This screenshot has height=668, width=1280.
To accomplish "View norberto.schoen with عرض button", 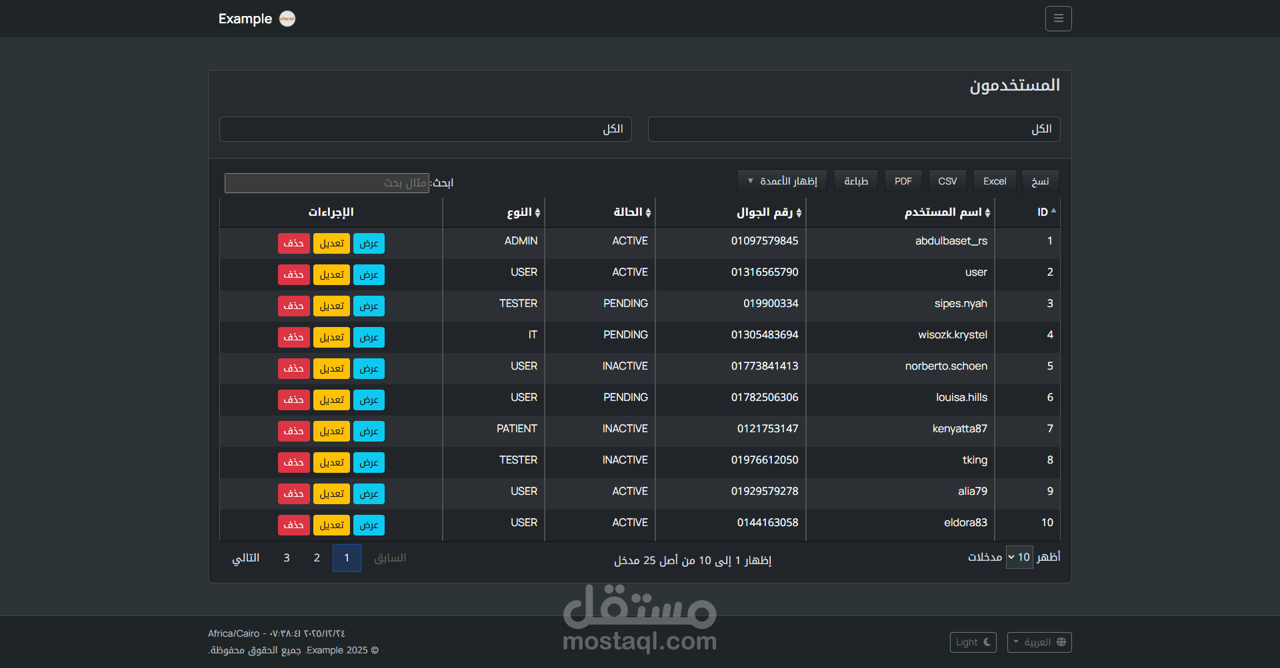I will (369, 369).
